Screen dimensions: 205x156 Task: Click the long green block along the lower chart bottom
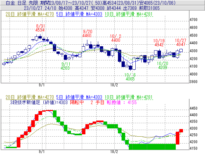click(x=152, y=147)
